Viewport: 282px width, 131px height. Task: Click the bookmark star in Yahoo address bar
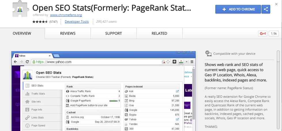click(x=168, y=62)
